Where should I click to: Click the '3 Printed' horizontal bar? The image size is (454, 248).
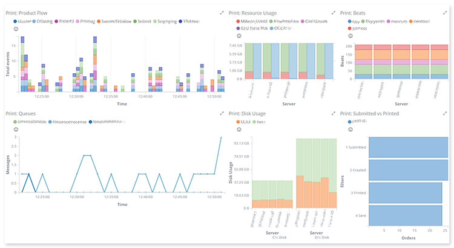coord(405,193)
